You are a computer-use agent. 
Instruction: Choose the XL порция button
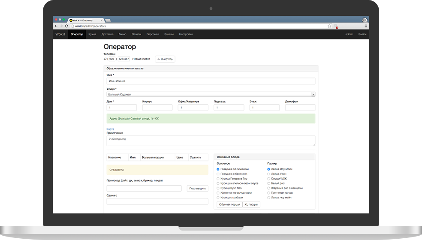pos(251,204)
